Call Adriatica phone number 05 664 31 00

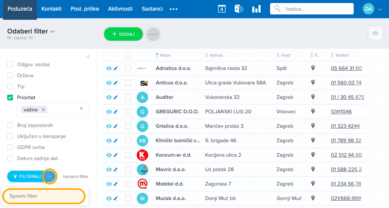[x=346, y=68]
